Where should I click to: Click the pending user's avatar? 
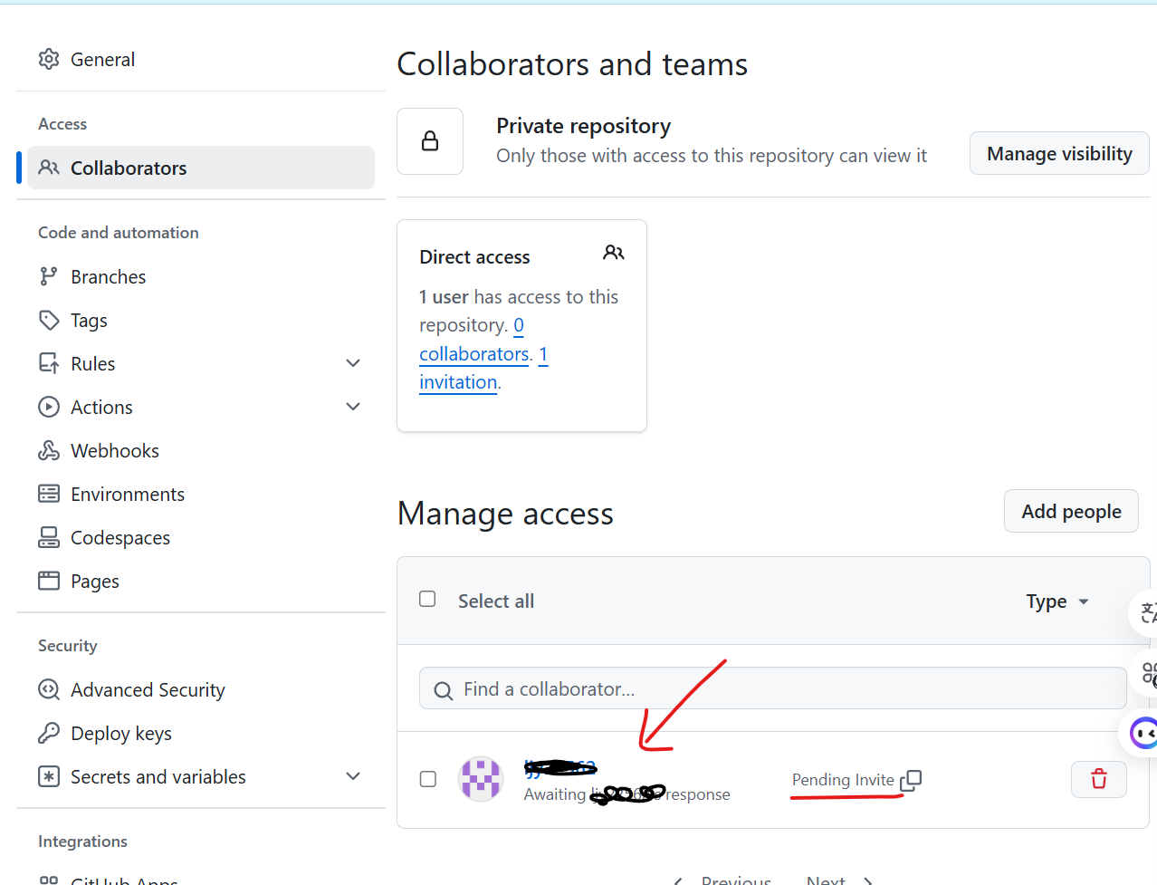point(481,779)
